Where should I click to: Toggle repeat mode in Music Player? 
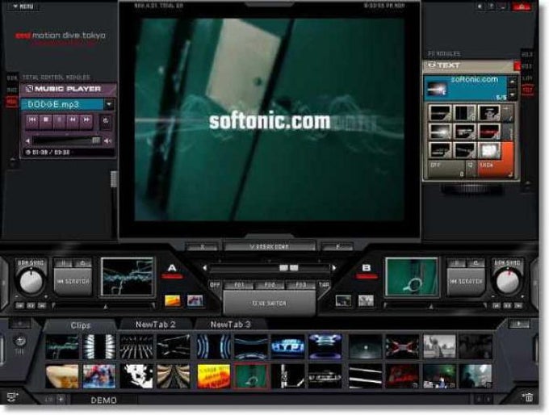106,121
